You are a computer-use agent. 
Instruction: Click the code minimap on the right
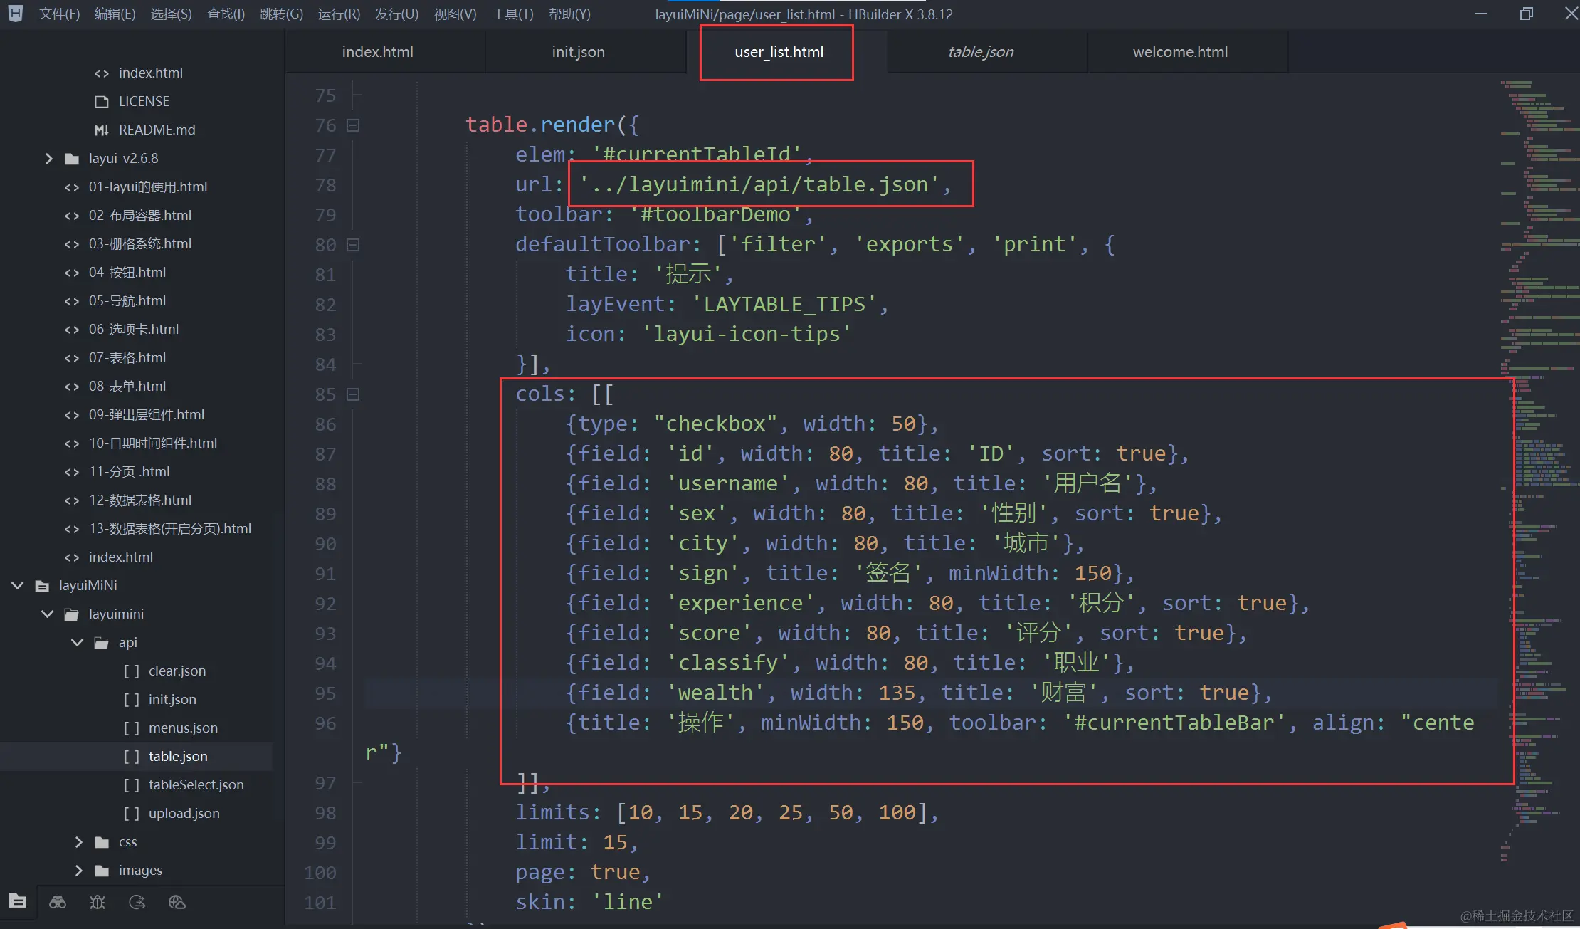click(1539, 470)
